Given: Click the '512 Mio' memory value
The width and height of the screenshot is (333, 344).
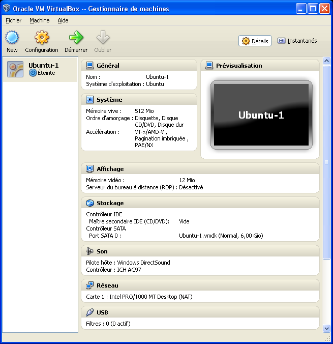Looking at the screenshot, I should pos(144,111).
